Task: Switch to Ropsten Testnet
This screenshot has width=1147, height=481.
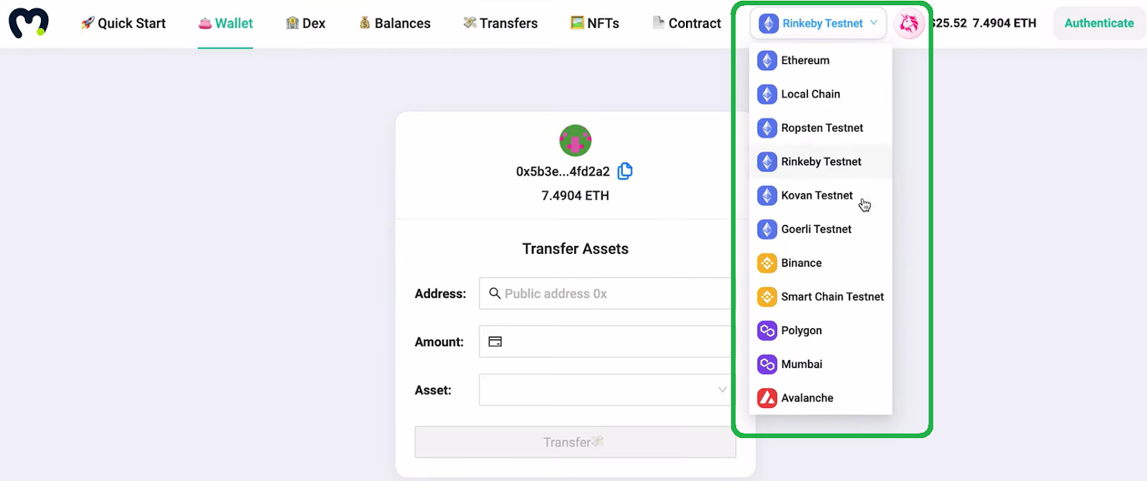Action: pyautogui.click(x=821, y=128)
